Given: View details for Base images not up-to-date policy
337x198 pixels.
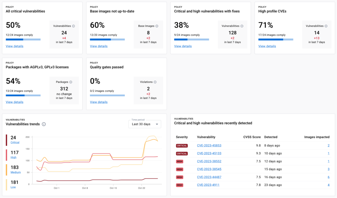Looking at the screenshot, I should [x=99, y=46].
